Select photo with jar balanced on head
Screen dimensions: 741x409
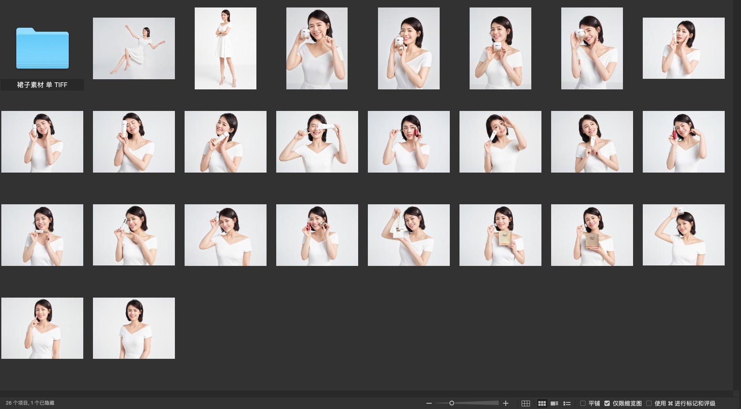click(684, 235)
